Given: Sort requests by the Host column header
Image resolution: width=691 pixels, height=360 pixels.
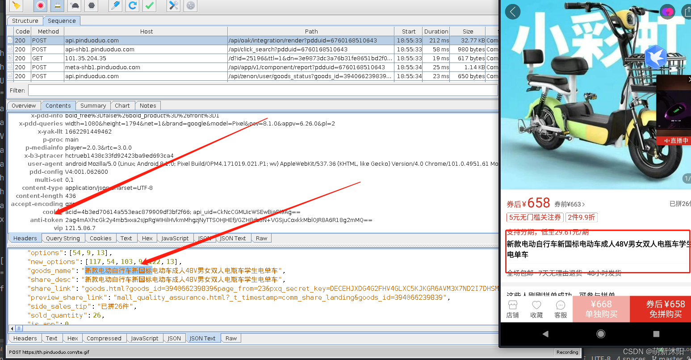Looking at the screenshot, I should coord(146,31).
